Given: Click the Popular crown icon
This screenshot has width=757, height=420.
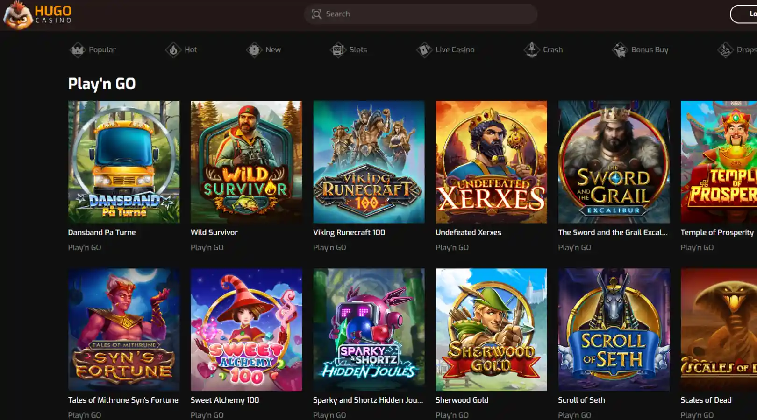Looking at the screenshot, I should [x=77, y=49].
